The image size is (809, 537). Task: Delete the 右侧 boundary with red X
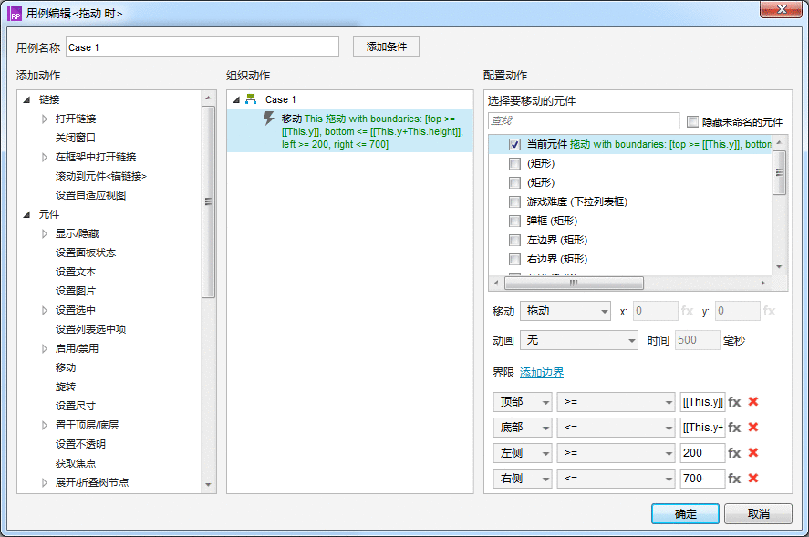[x=753, y=478]
